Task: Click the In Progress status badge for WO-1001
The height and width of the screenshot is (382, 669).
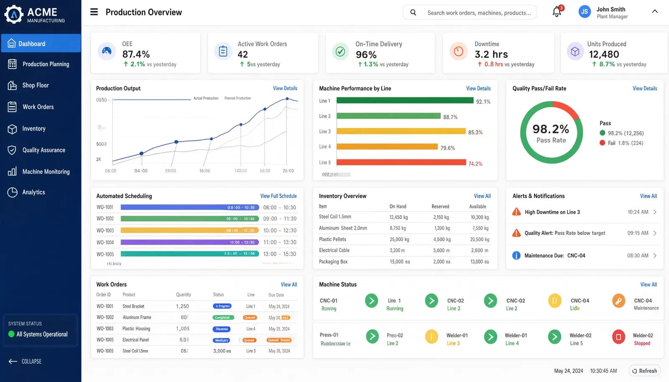Action: pos(222,306)
